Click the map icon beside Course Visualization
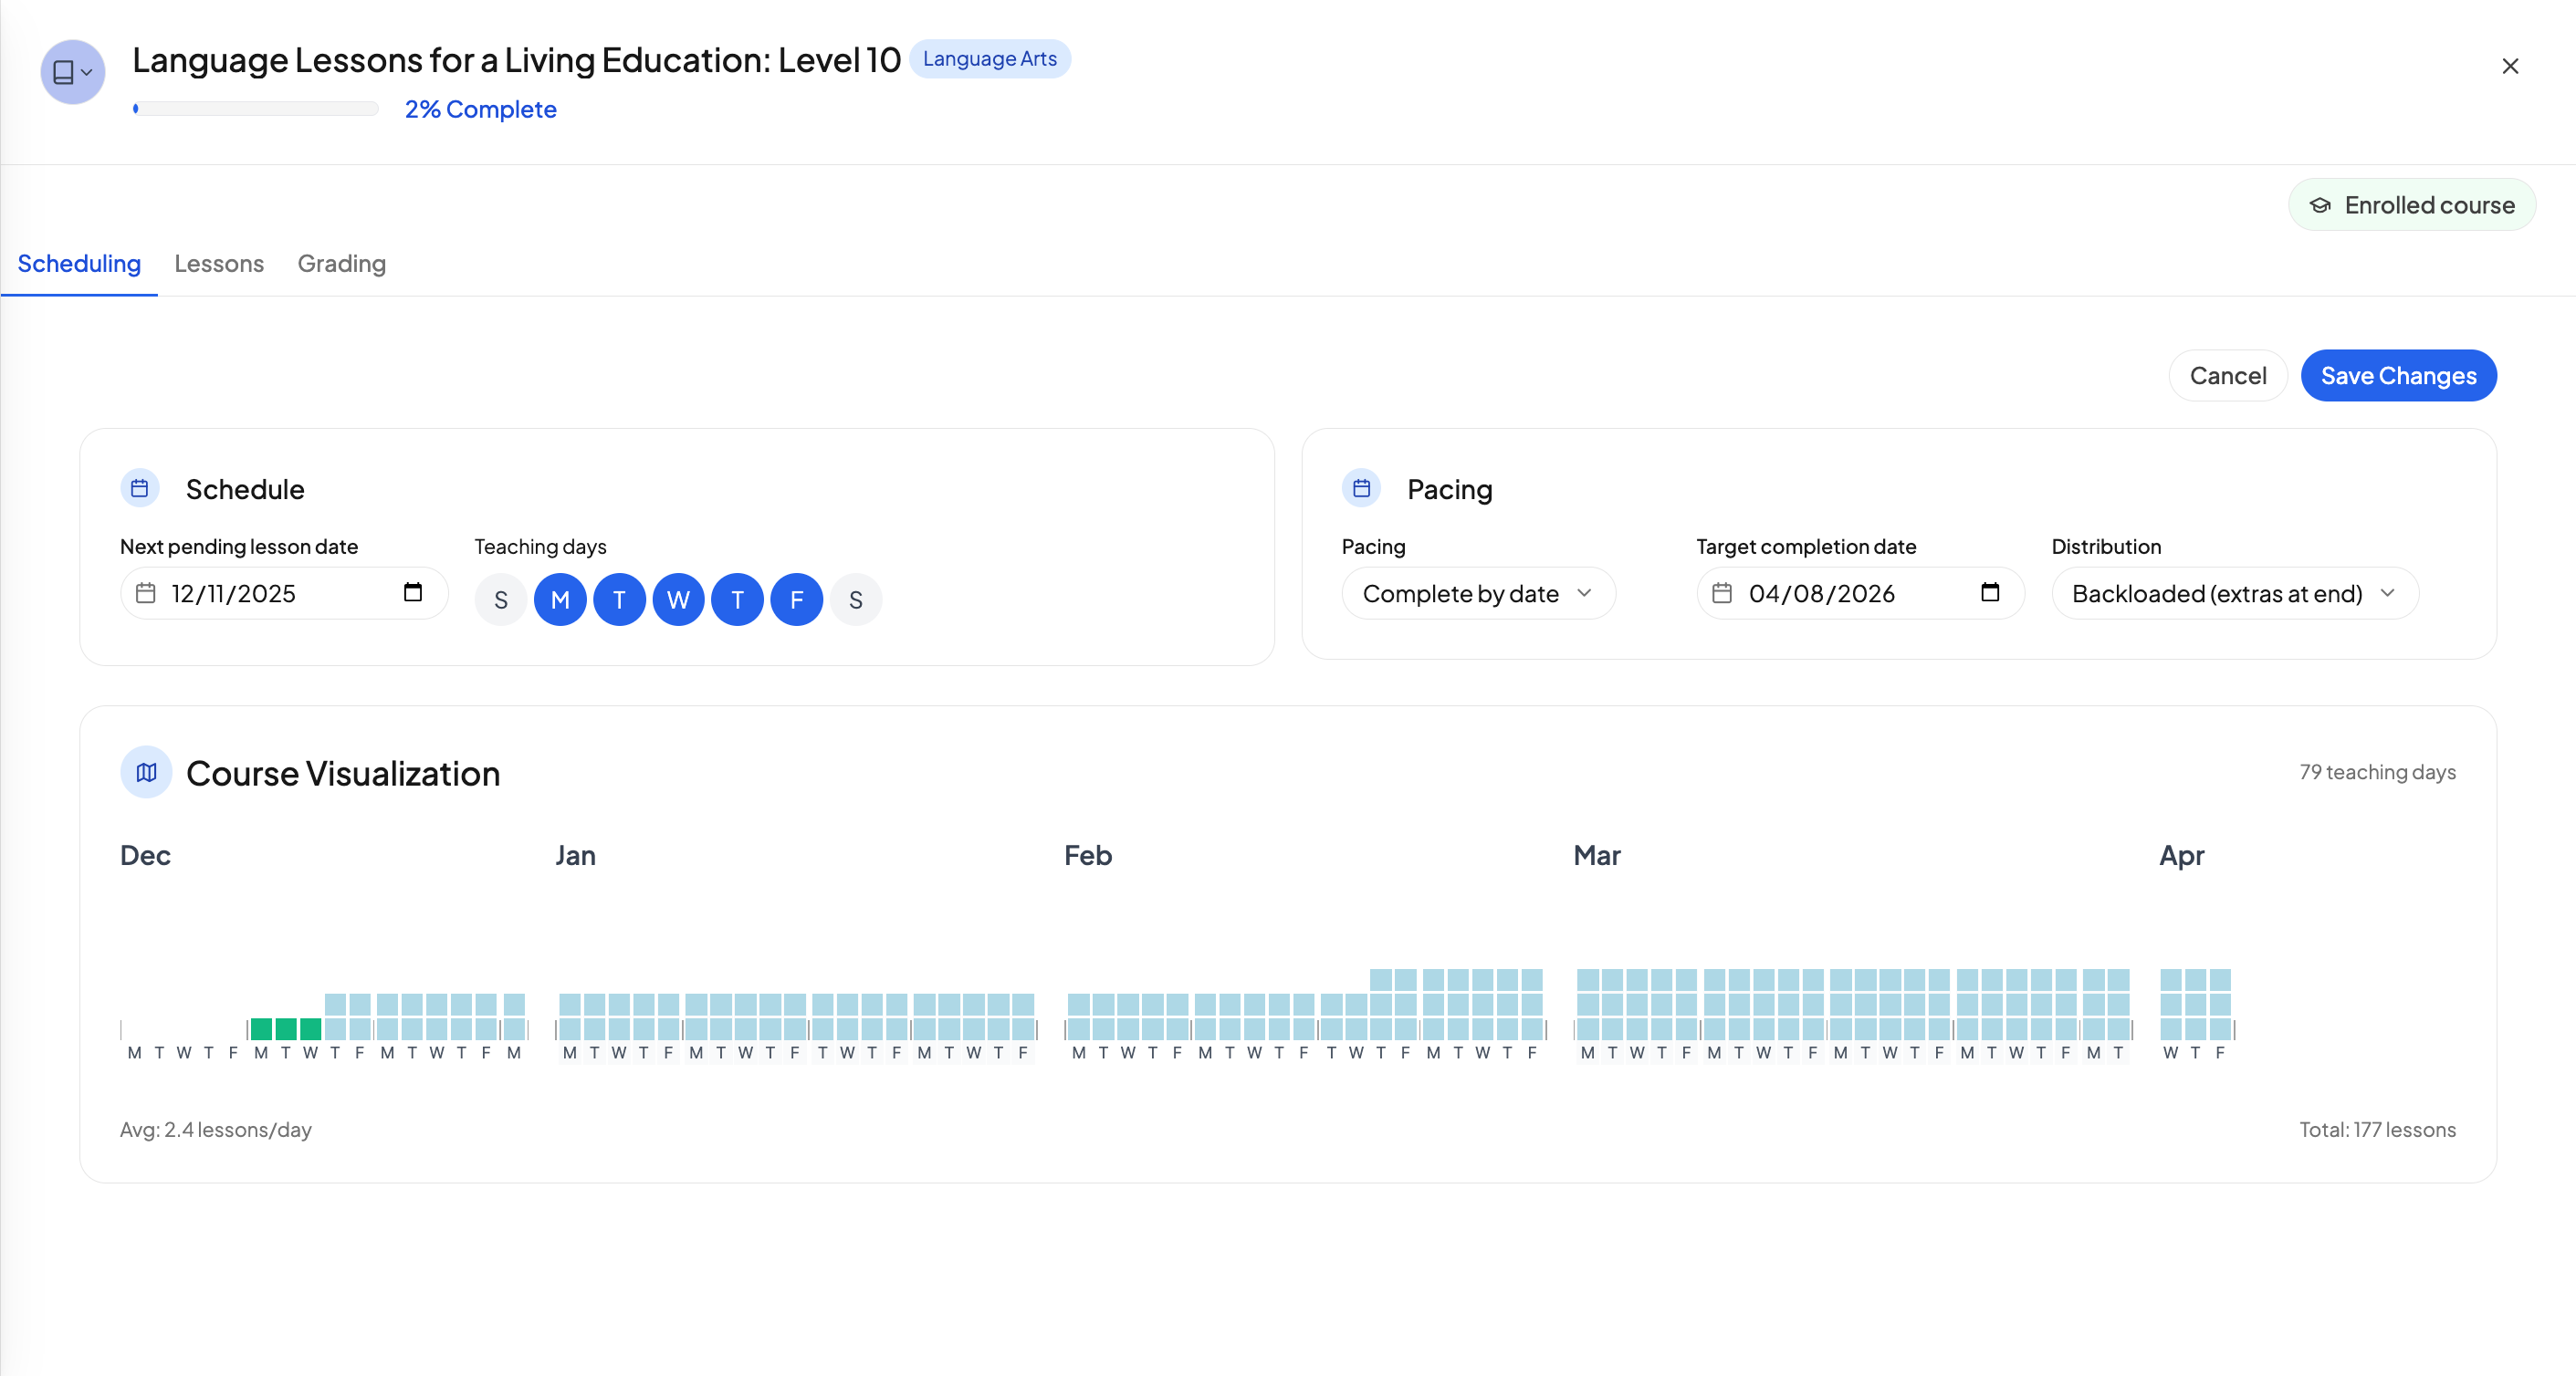Viewport: 2576px width, 1376px height. point(146,773)
